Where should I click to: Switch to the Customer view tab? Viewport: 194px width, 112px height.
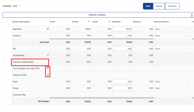pyautogui.click(x=172, y=6)
